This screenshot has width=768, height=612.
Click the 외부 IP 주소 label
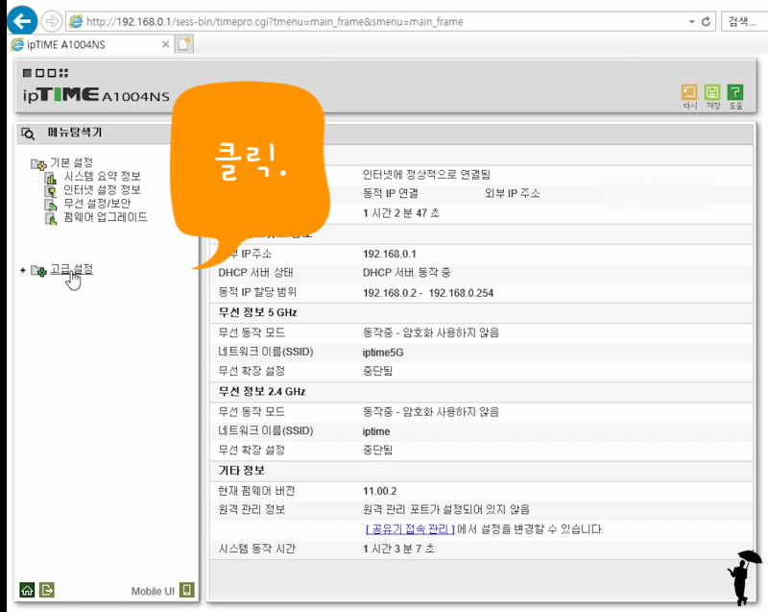coord(513,193)
